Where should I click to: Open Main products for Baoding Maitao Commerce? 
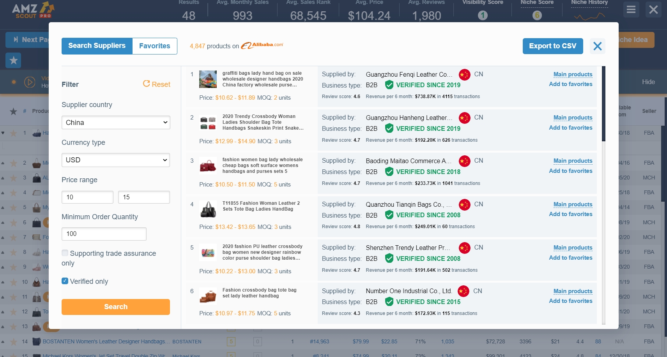tap(572, 161)
